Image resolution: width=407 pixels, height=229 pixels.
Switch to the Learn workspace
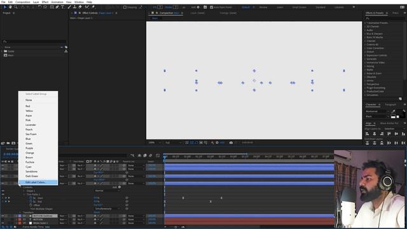click(280, 7)
